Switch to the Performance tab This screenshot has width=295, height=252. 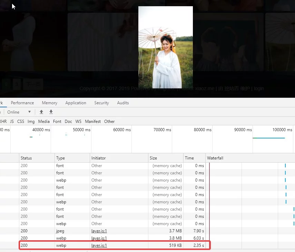click(22, 103)
